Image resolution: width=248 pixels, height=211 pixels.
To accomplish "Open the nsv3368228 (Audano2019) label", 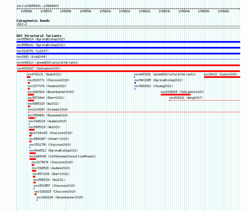I will click(48, 121).
